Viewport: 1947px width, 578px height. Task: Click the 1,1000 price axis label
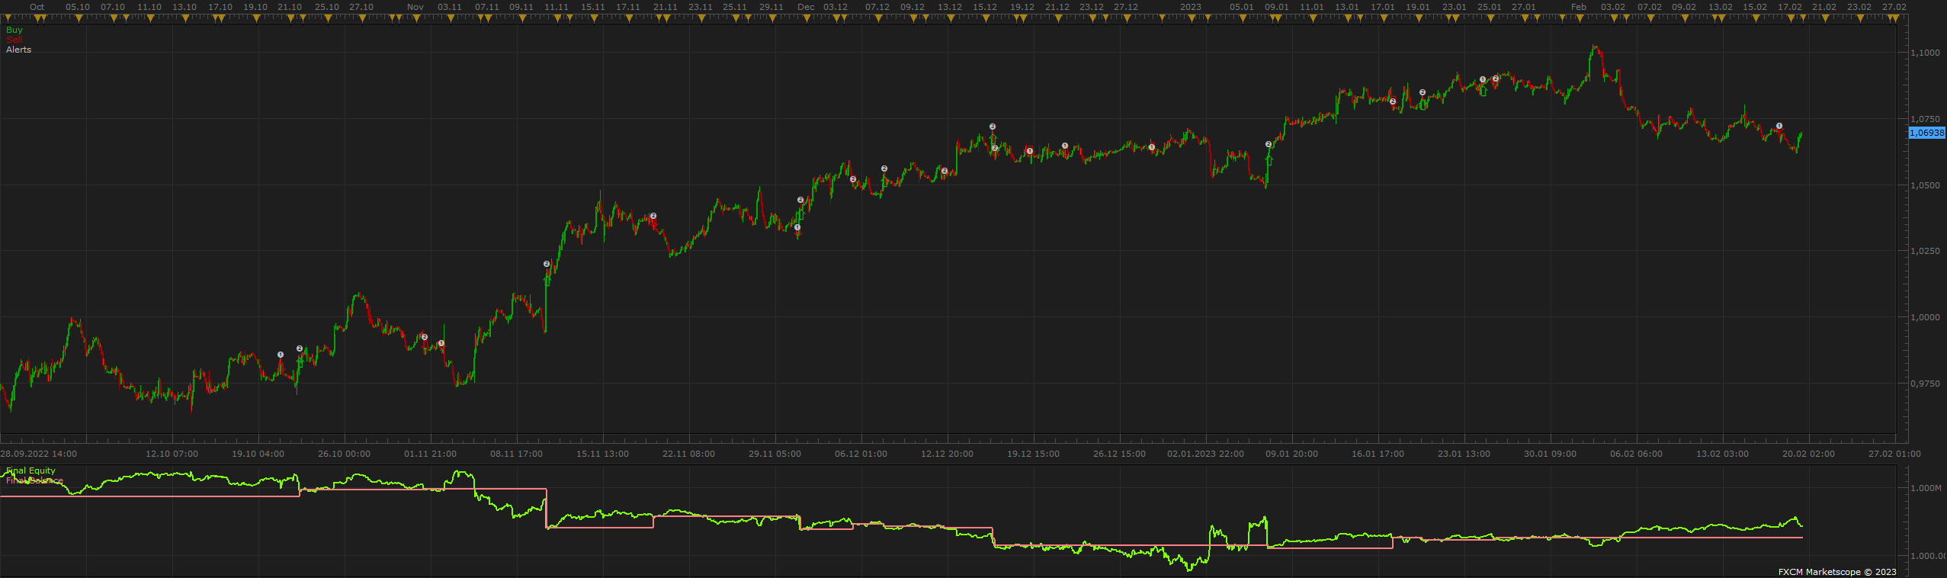(x=1926, y=53)
